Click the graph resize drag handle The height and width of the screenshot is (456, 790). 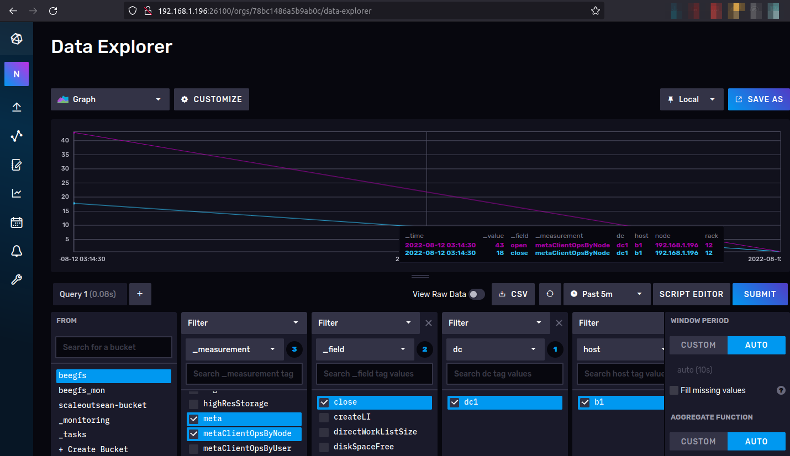[x=420, y=276]
